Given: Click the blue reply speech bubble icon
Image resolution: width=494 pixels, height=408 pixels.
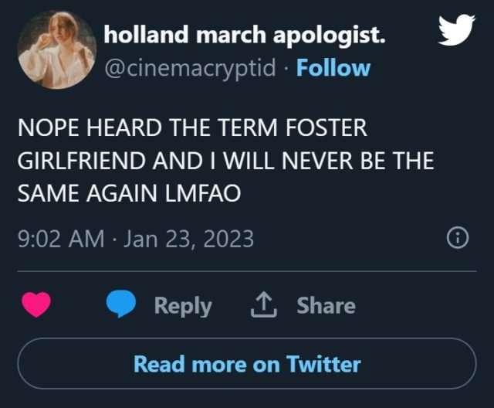Looking at the screenshot, I should pos(122,305).
